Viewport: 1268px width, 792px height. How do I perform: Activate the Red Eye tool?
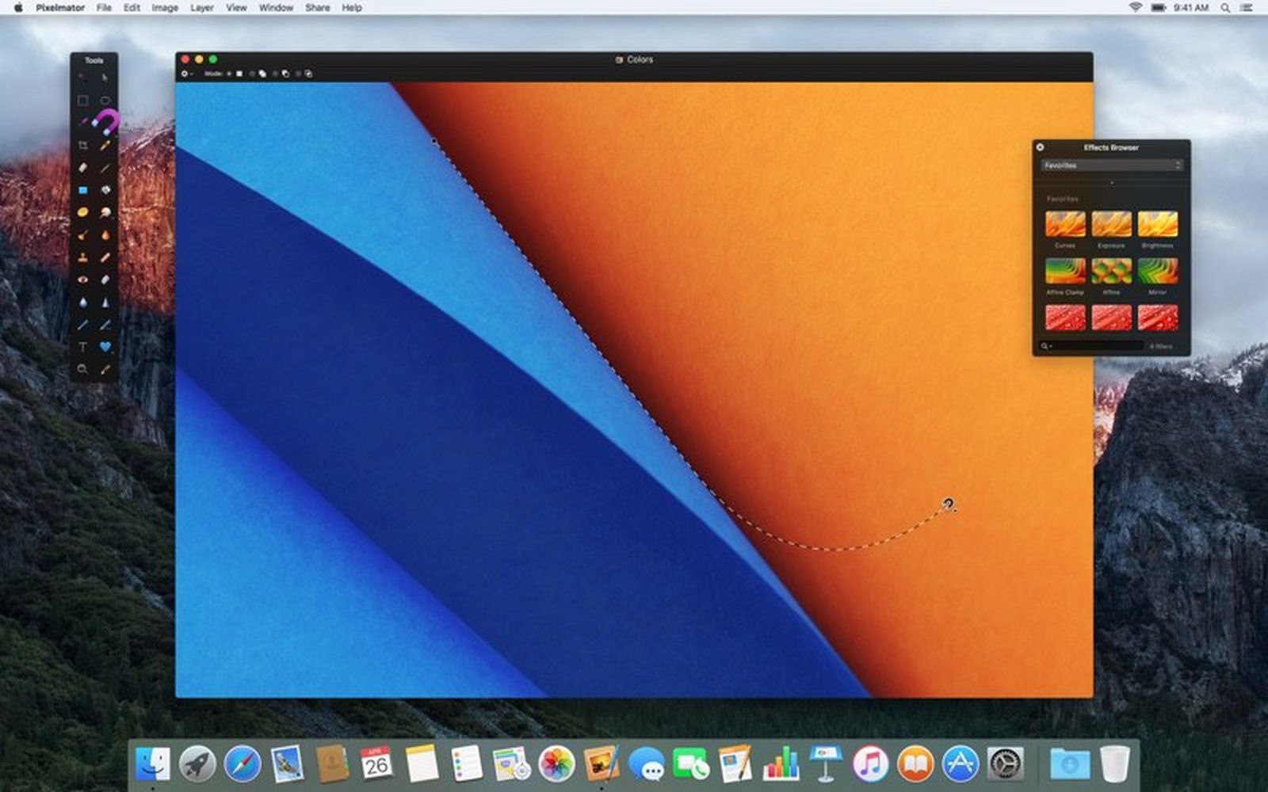pyautogui.click(x=83, y=279)
